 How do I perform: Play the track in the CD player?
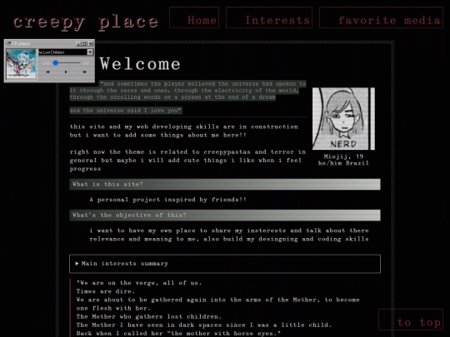(66, 72)
